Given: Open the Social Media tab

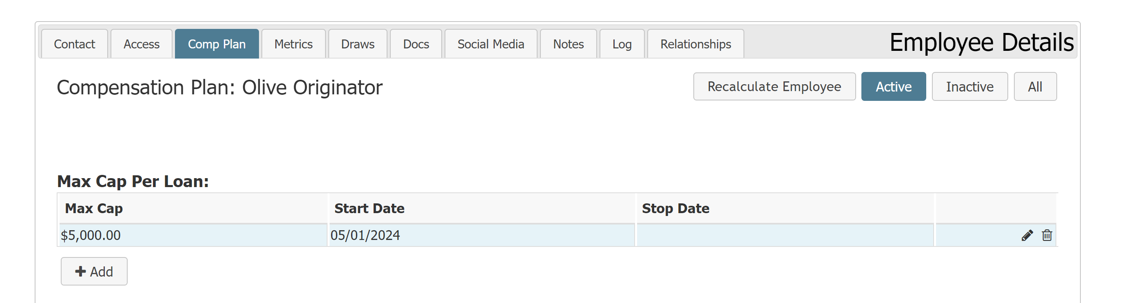Looking at the screenshot, I should [491, 44].
